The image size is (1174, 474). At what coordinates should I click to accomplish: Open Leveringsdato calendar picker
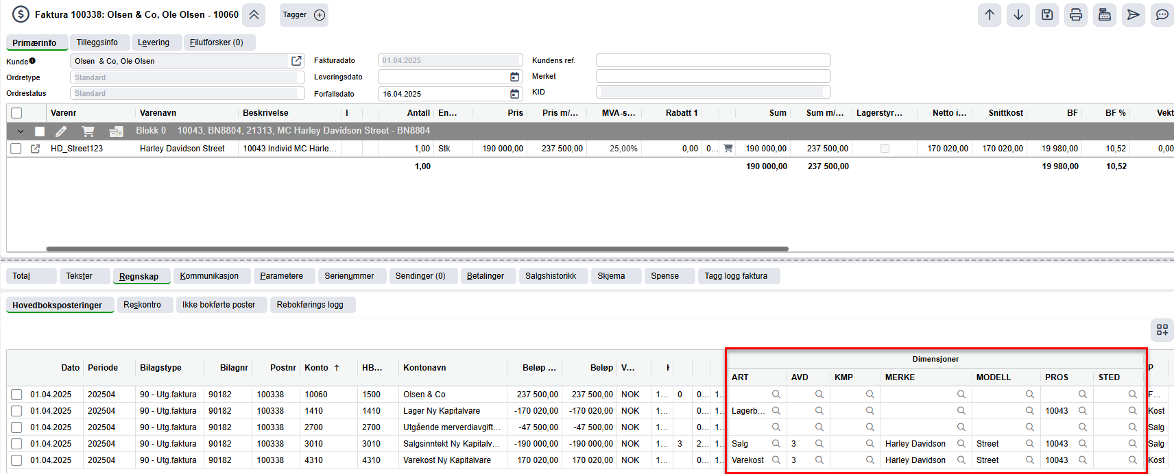(514, 77)
